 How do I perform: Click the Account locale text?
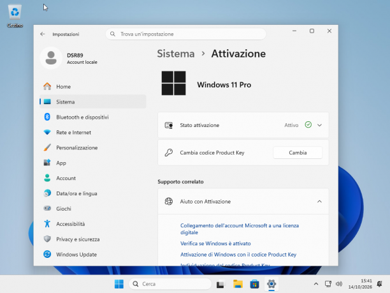(82, 62)
